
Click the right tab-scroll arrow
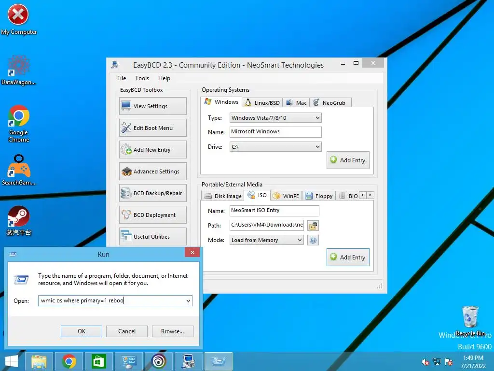click(370, 195)
